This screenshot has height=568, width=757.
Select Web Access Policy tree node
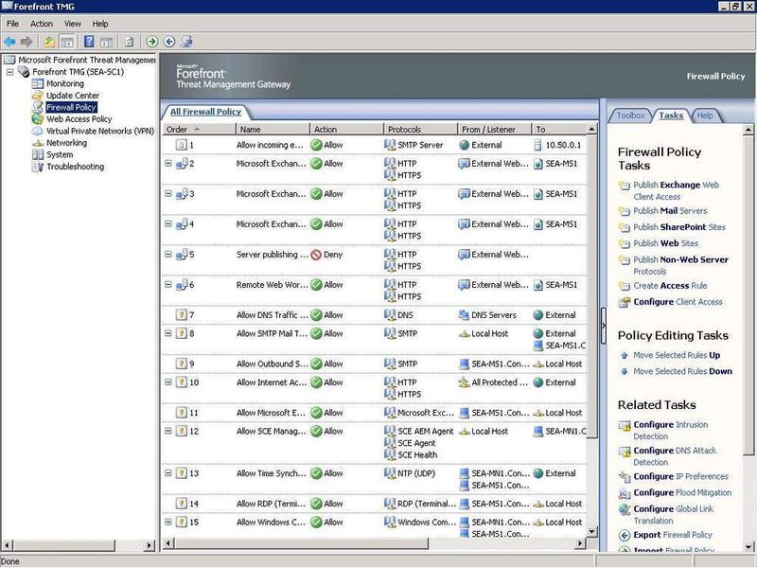pyautogui.click(x=79, y=119)
